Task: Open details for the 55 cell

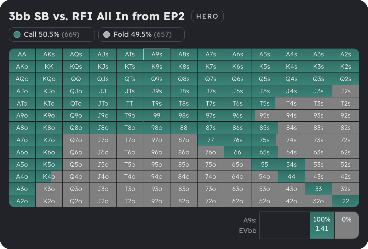Action: (x=264, y=164)
